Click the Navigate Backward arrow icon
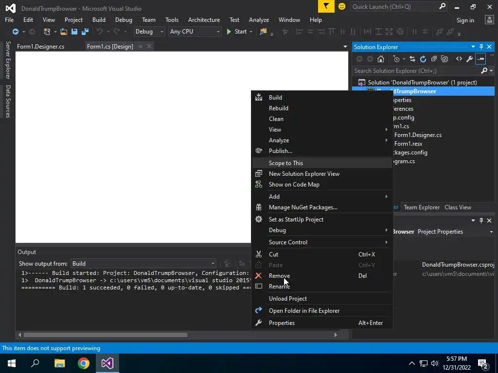Screen dimensions: 498x373 [x=15, y=32]
